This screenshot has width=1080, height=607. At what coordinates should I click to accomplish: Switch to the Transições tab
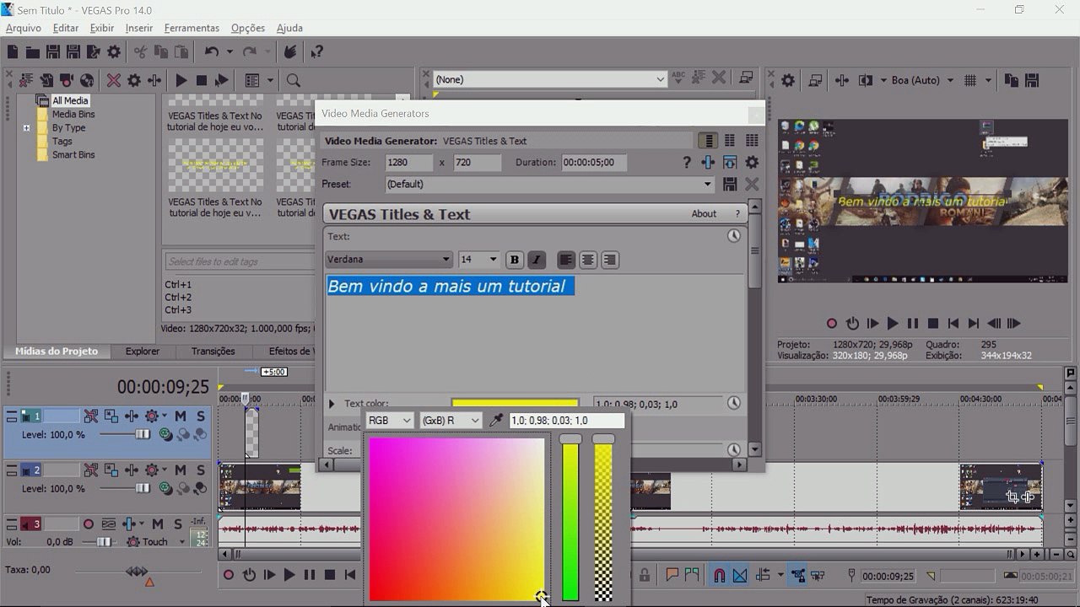[213, 352]
